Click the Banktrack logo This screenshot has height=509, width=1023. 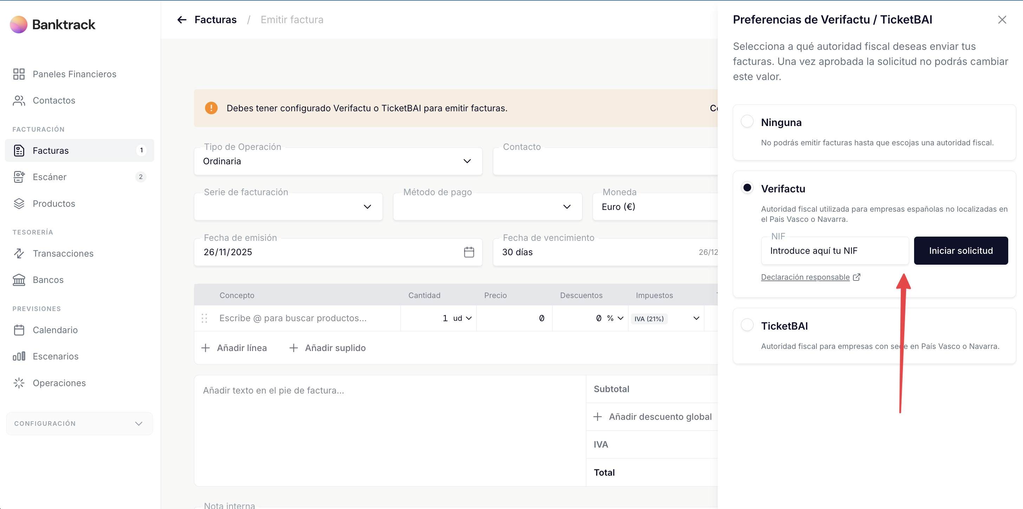pos(52,25)
